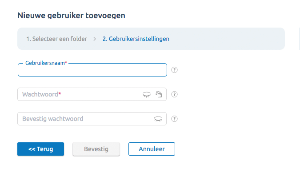Go to step 1. Selecteer een folder
Screen dimensions: 300x169
coord(56,39)
